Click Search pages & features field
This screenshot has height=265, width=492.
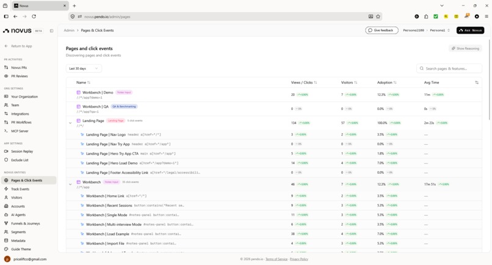449,68
